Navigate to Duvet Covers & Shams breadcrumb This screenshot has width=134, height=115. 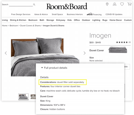(x=30, y=26)
